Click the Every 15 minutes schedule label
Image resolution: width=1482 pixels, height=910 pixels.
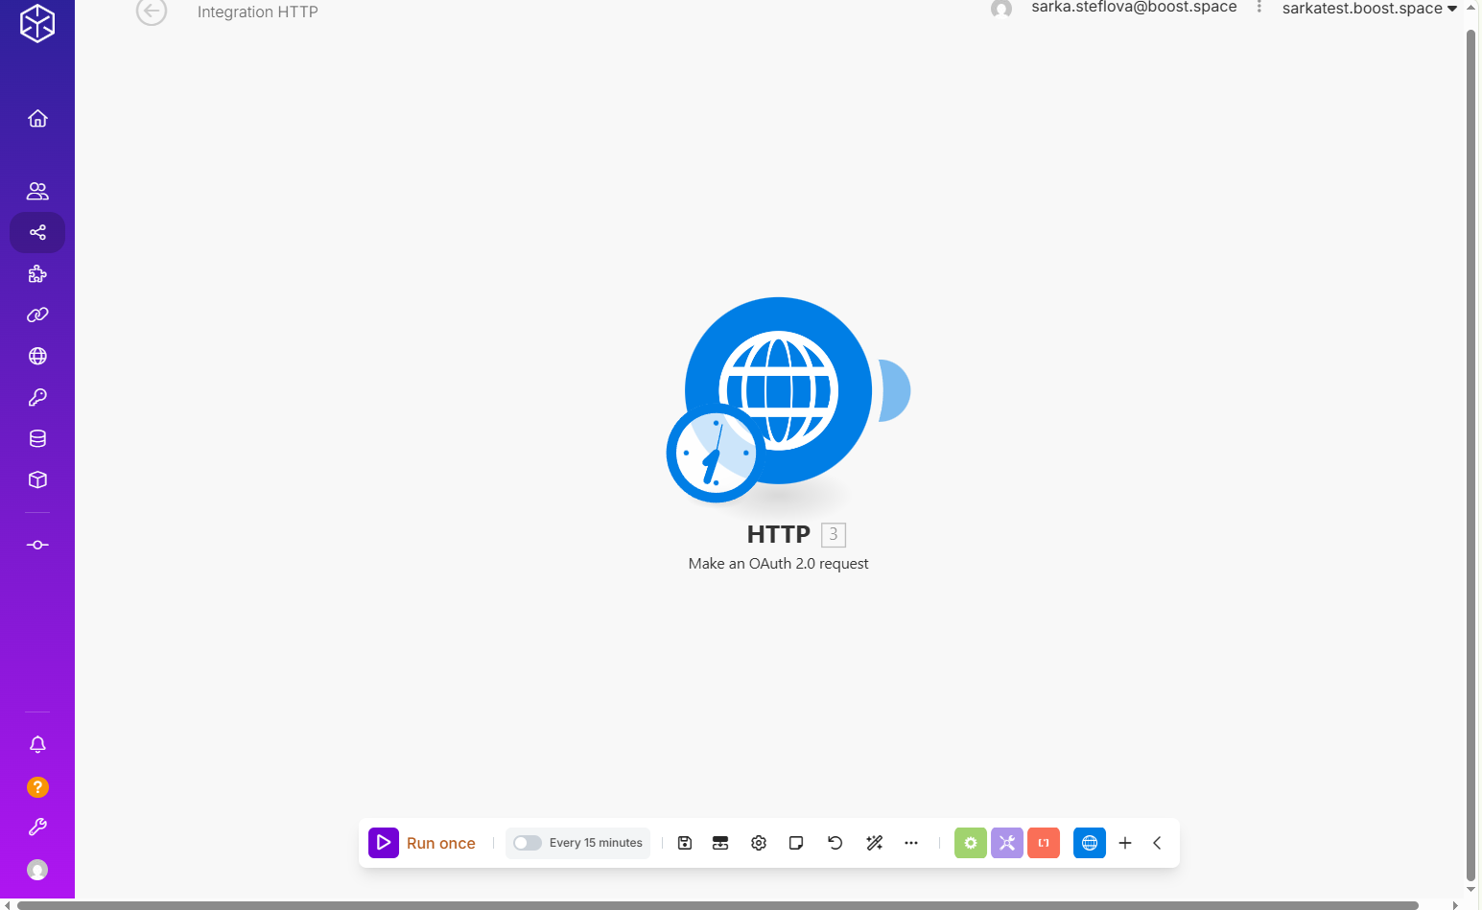(x=596, y=843)
